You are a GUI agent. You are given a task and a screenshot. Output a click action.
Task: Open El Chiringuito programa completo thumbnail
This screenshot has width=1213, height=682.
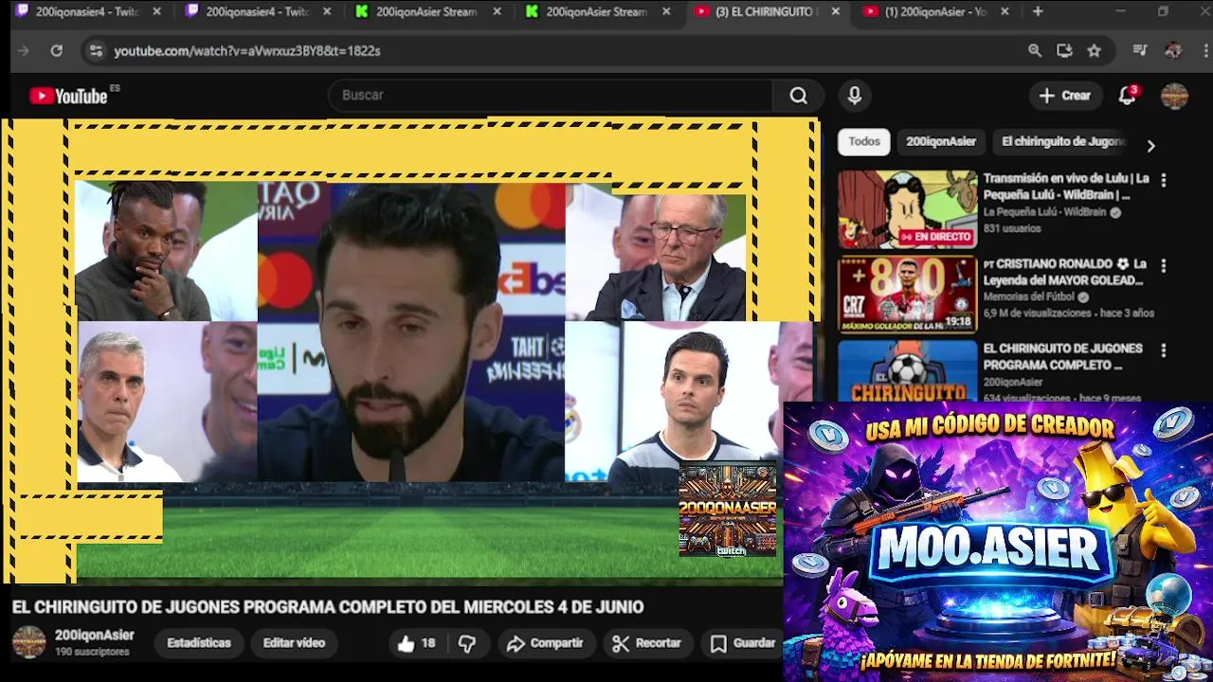(907, 371)
